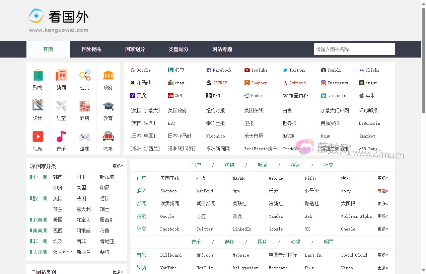Select the 网站专题 menu item
This screenshot has height=274, width=426.
tap(222, 49)
